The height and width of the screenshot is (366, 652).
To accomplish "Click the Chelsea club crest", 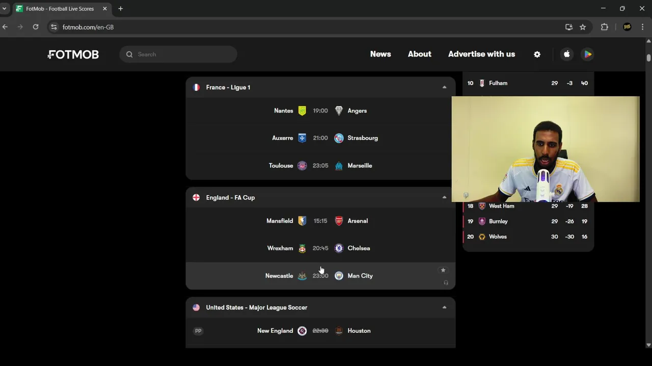I will click(x=339, y=249).
